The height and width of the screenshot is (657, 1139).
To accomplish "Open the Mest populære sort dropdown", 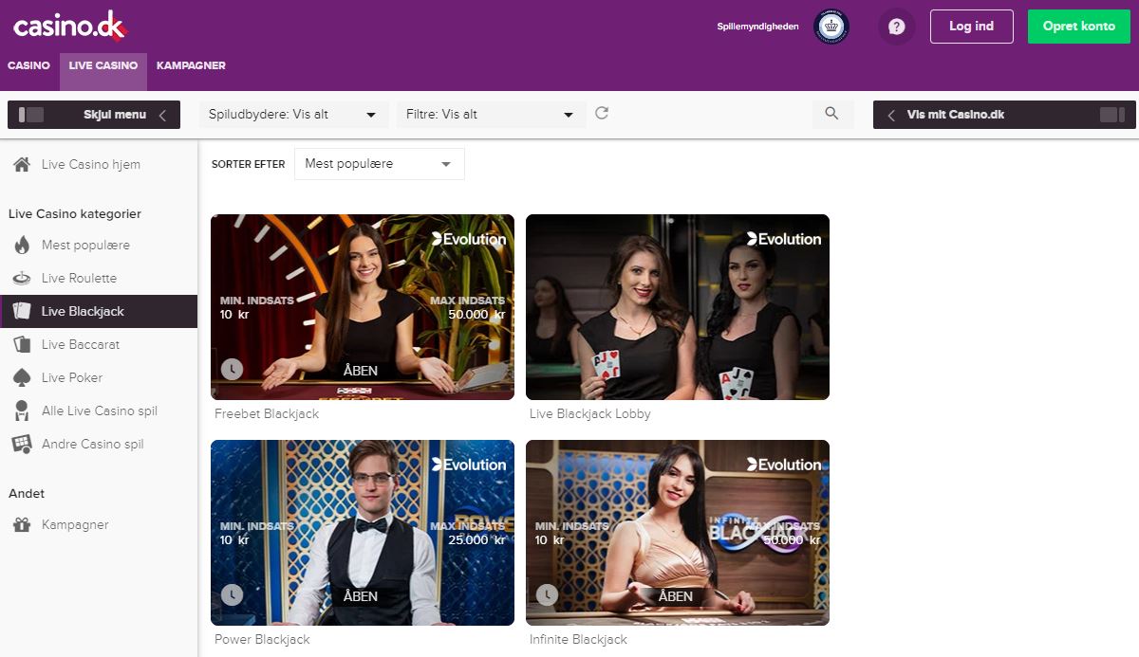I will coord(380,164).
